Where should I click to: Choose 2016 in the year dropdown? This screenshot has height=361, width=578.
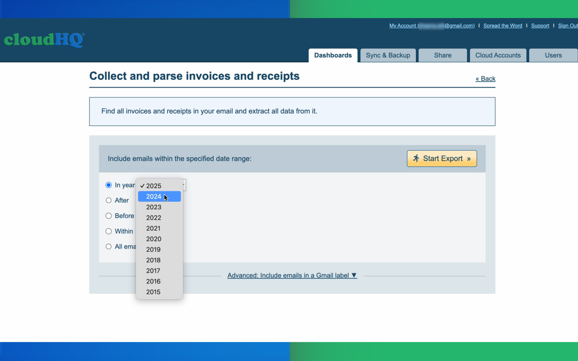(159, 281)
